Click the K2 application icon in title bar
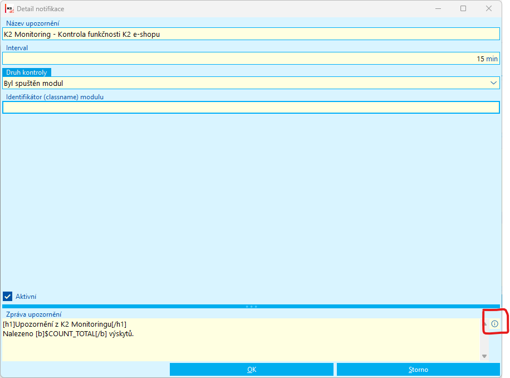 (x=9, y=9)
